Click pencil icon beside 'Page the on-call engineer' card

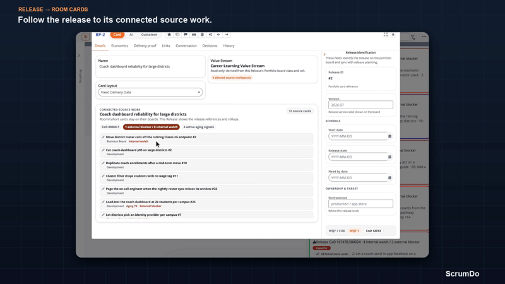[x=103, y=189]
